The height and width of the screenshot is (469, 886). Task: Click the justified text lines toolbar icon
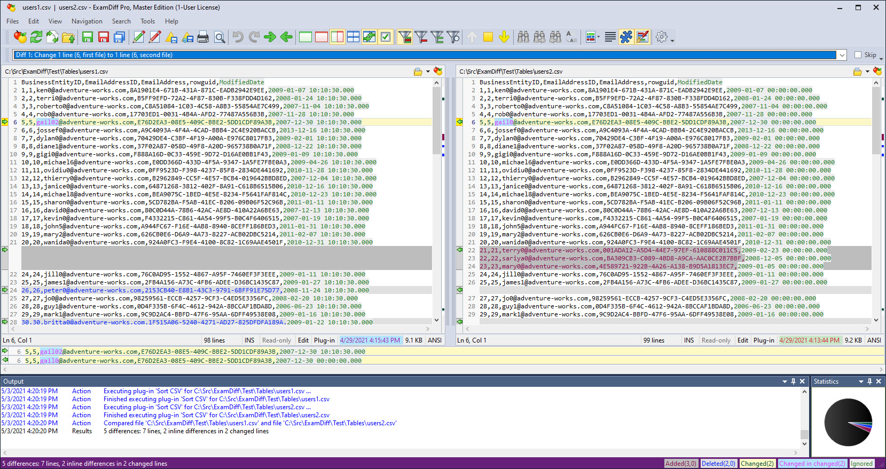click(610, 37)
